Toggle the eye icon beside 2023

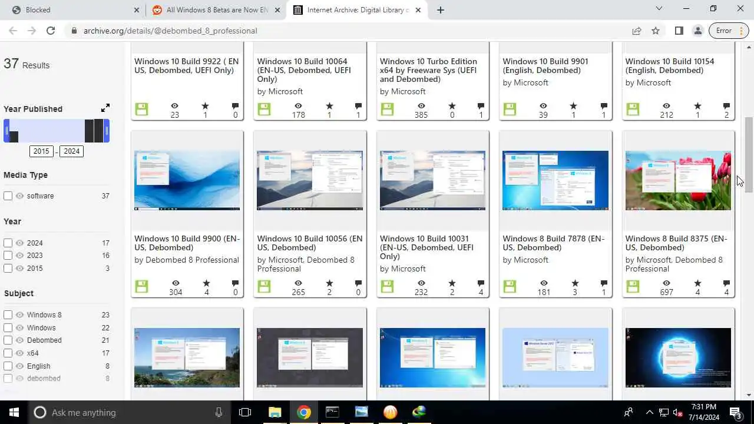pyautogui.click(x=19, y=256)
